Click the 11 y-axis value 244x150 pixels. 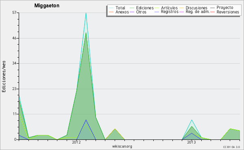click(15, 114)
